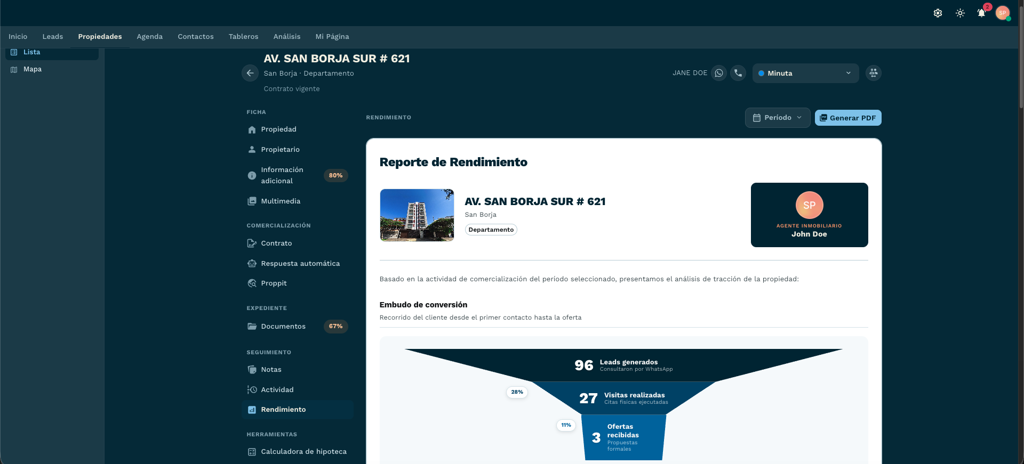Open WhatsApp chat with Jane Doe

pyautogui.click(x=719, y=73)
